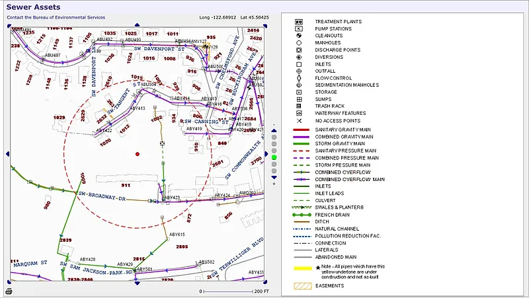Pan map east using right edge arrow
Screen dimensions: 529x298
(266, 154)
